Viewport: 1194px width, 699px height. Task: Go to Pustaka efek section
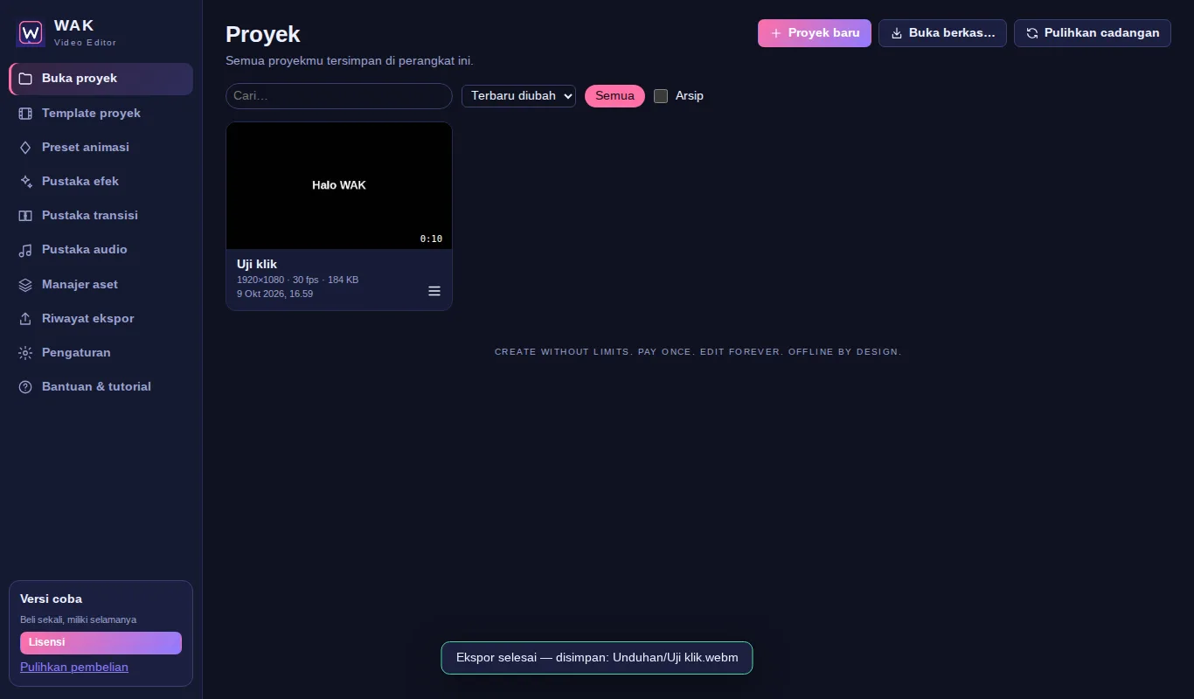coord(101,182)
